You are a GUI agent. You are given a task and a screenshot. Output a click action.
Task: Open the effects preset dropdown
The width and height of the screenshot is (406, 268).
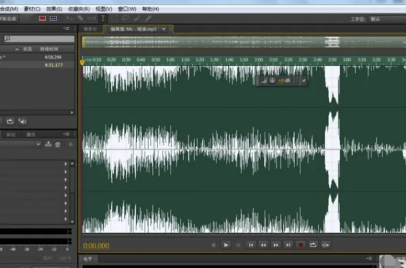pyautogui.click(x=39, y=144)
